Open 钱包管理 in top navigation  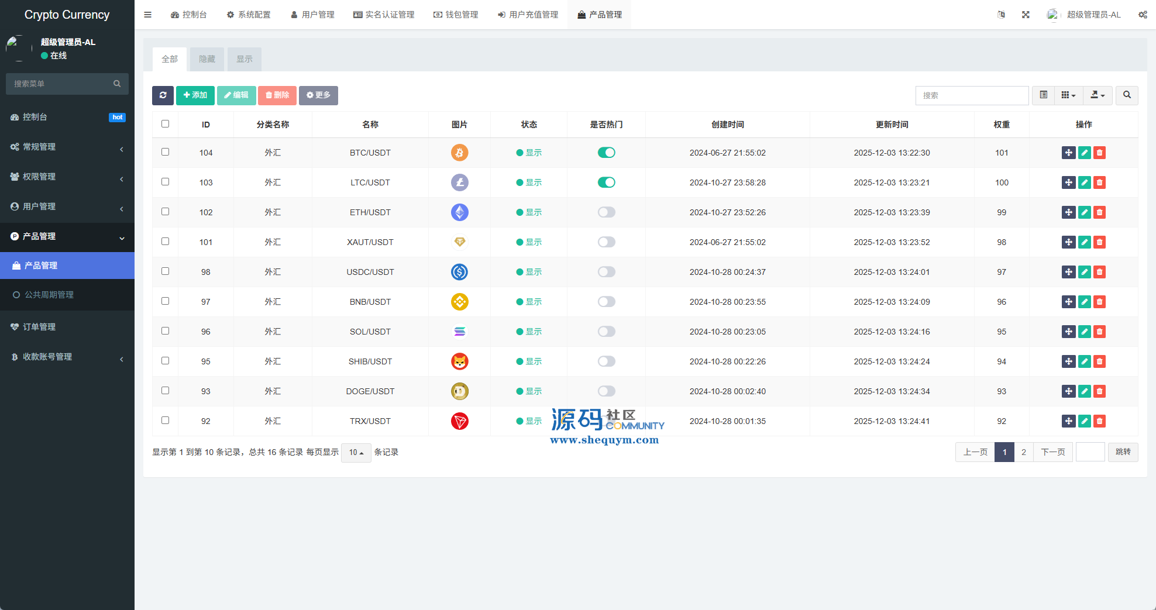click(x=456, y=15)
